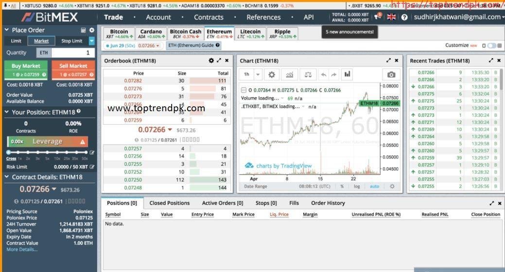Toggle chart log scale
505x272 pixels.
click(x=357, y=187)
